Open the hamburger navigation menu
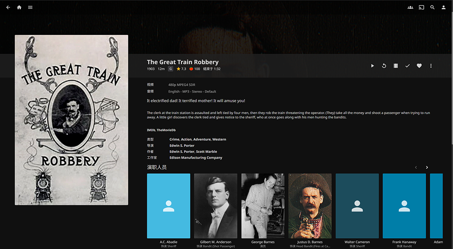 [x=30, y=8]
